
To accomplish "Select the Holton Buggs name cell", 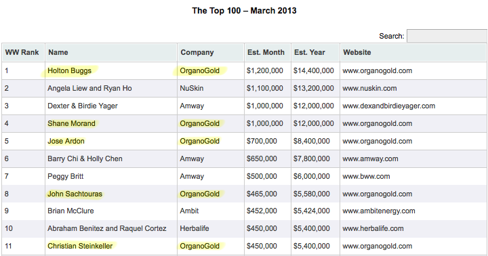I will coord(69,71).
